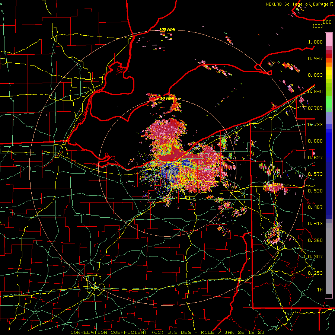Select the 0.947 legend value
Viewport: 335px width, 335px height.
(x=315, y=58)
